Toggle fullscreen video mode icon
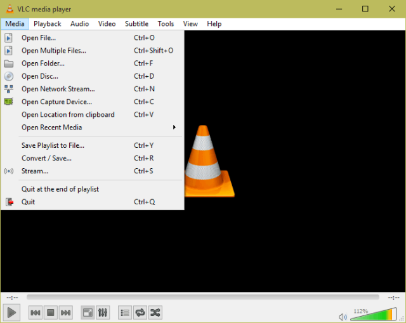406x323 pixels. pos(88,313)
